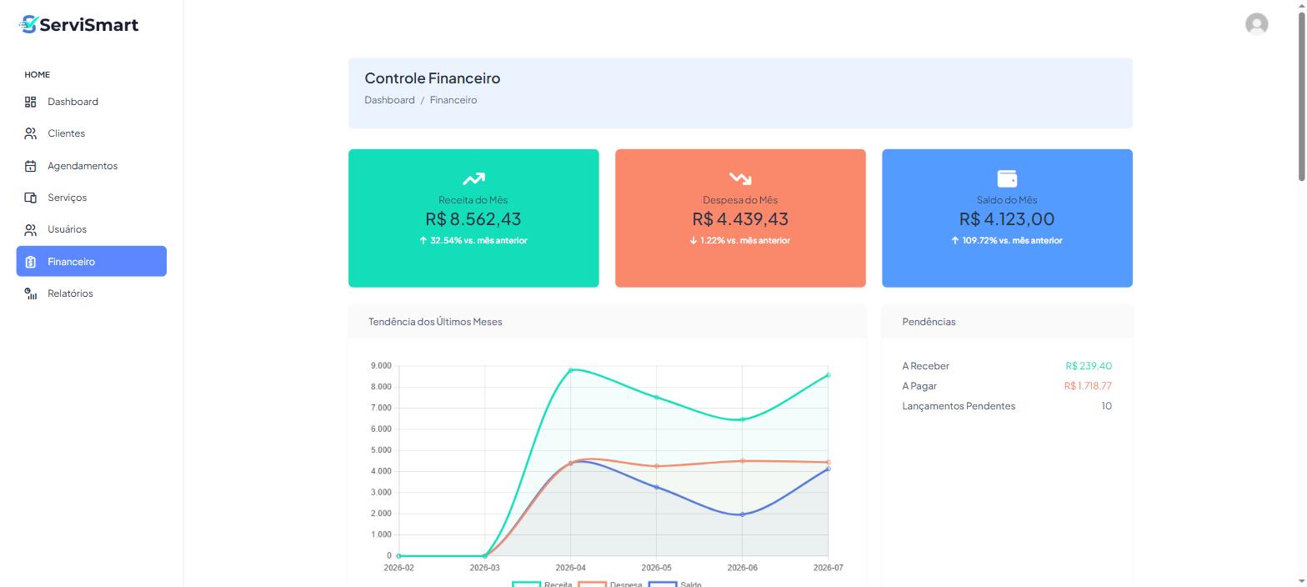Click the A Receber amount R$ 239,40
The height and width of the screenshot is (587, 1307).
(1089, 366)
